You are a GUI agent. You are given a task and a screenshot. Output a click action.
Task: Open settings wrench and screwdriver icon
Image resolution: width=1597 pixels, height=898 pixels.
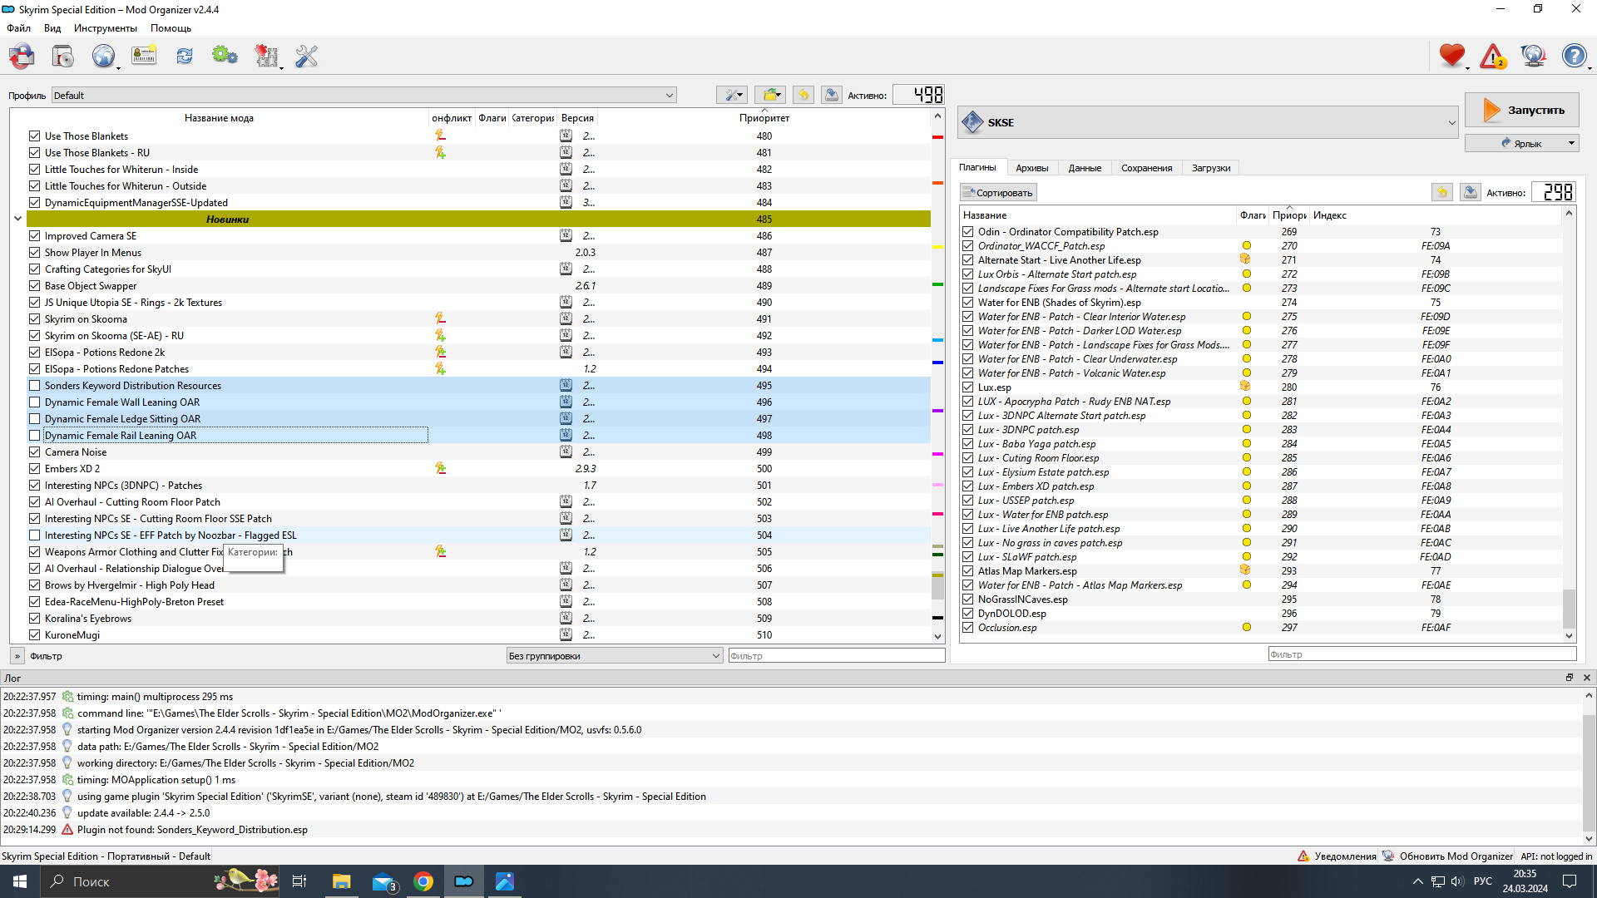coord(306,57)
